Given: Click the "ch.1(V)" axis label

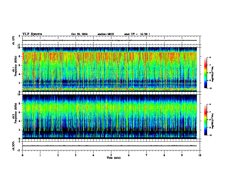Looking at the screenshot, I should [13, 40].
